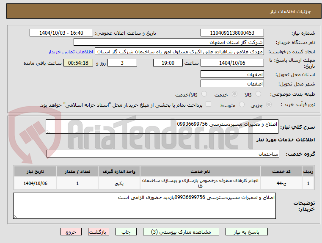Viewport: 322px width, 243px height.
Task: Select the جزیی purchase type radio
Action: click(x=269, y=104)
